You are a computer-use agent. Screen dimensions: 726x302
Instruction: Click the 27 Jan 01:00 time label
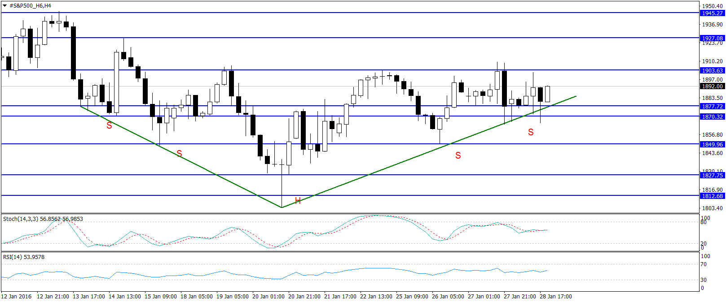[x=484, y=297]
